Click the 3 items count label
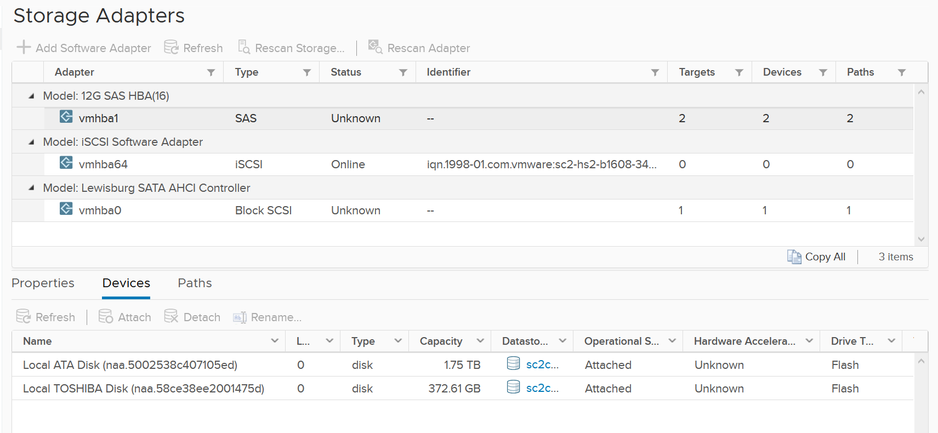 click(896, 257)
